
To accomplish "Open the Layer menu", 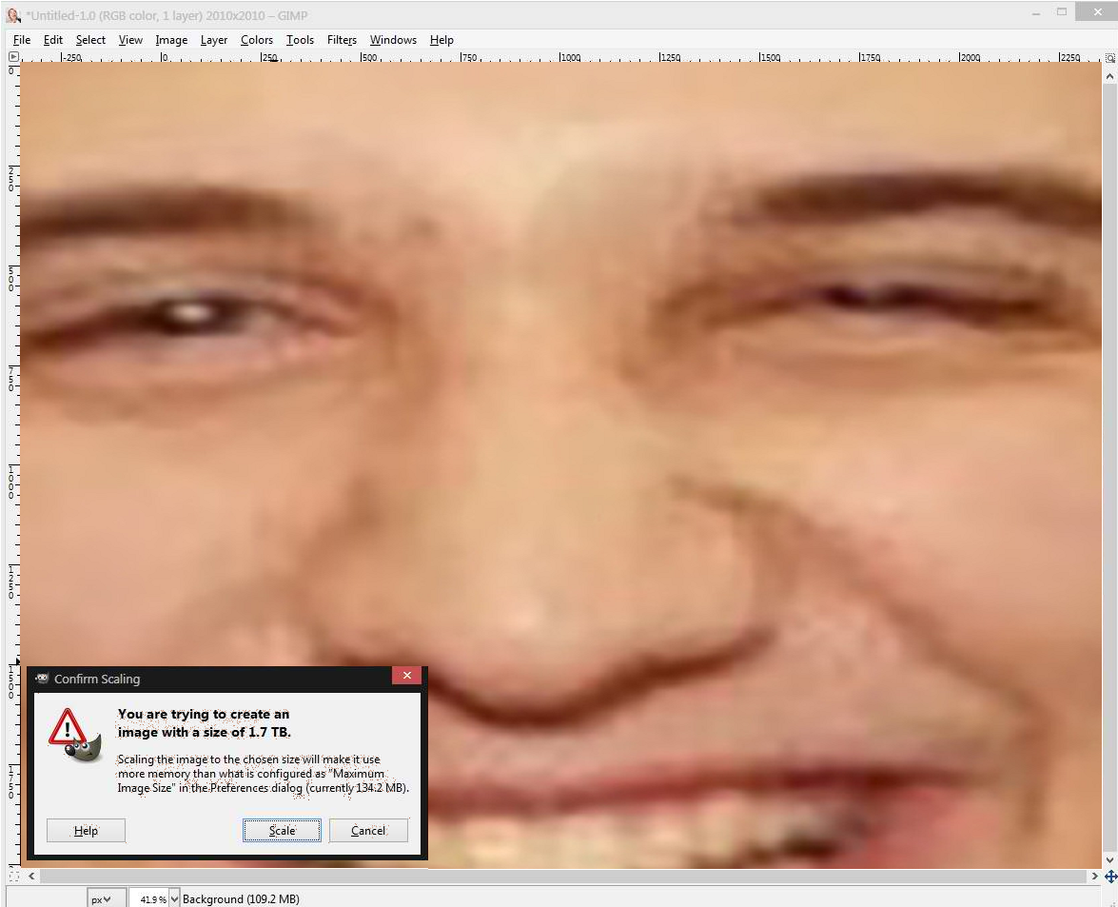I will click(214, 40).
